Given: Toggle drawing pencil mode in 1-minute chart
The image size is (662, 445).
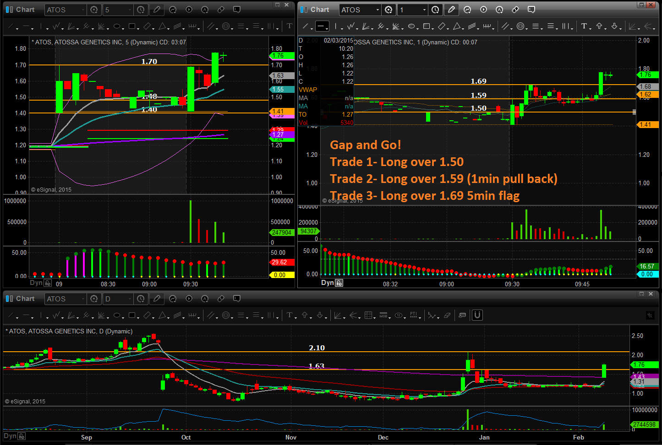Looking at the screenshot, I should 451,10.
